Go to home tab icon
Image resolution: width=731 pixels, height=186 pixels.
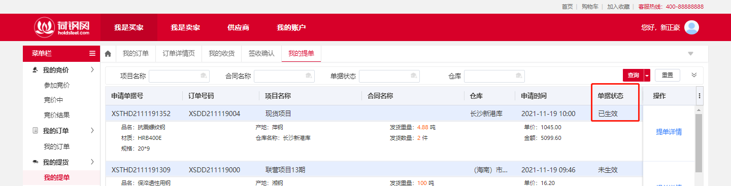[108, 54]
